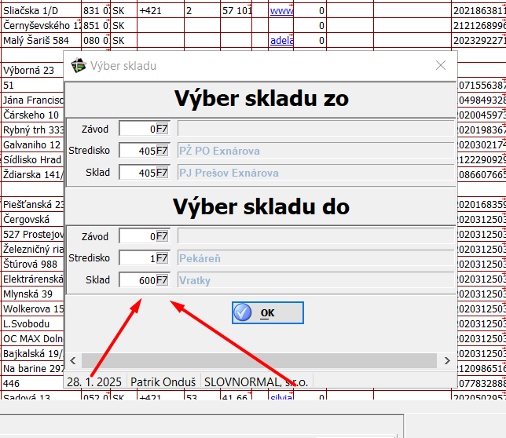Open F7 lookup for destination Závod
Screen dimensions: 506x438
point(162,235)
